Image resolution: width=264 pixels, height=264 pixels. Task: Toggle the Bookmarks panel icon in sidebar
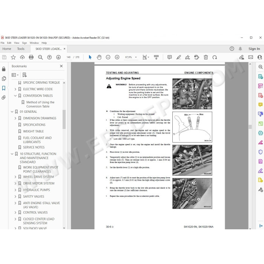(4, 88)
